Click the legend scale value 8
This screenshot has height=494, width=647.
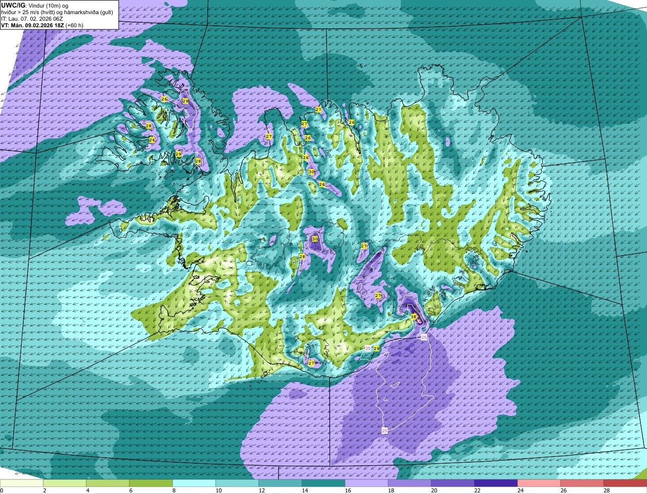(173, 490)
